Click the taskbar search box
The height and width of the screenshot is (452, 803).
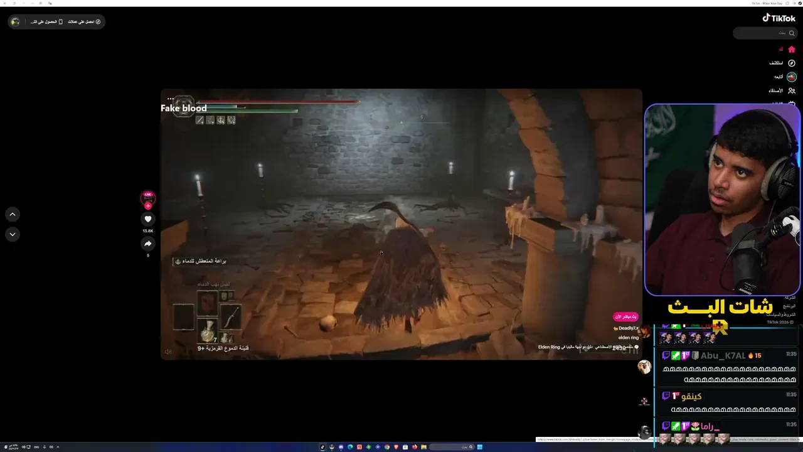[450, 447]
